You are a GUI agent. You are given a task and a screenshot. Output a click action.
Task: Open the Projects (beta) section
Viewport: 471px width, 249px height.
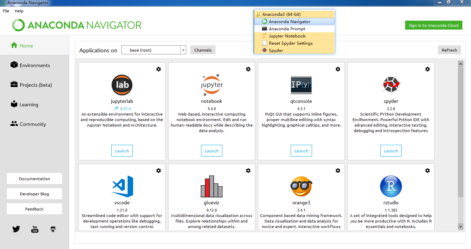point(34,85)
